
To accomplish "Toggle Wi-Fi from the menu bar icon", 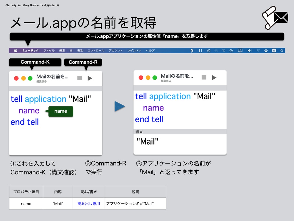I will (x=258, y=50).
